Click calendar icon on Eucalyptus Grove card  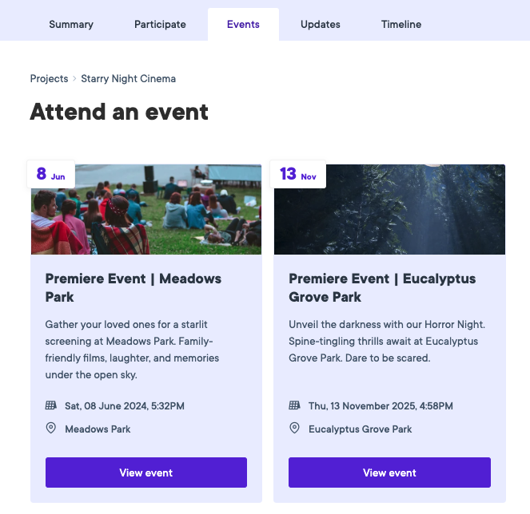[x=295, y=405]
